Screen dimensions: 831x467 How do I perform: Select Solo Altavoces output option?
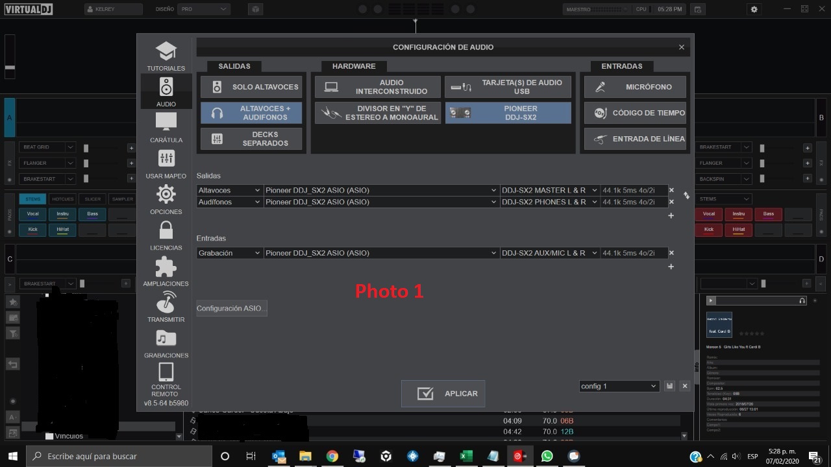click(x=251, y=87)
